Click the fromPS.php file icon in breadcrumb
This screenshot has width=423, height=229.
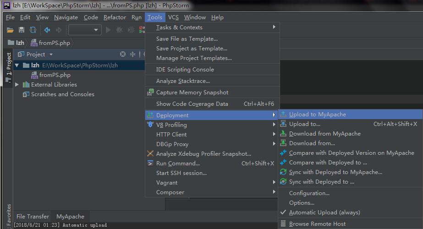click(34, 43)
